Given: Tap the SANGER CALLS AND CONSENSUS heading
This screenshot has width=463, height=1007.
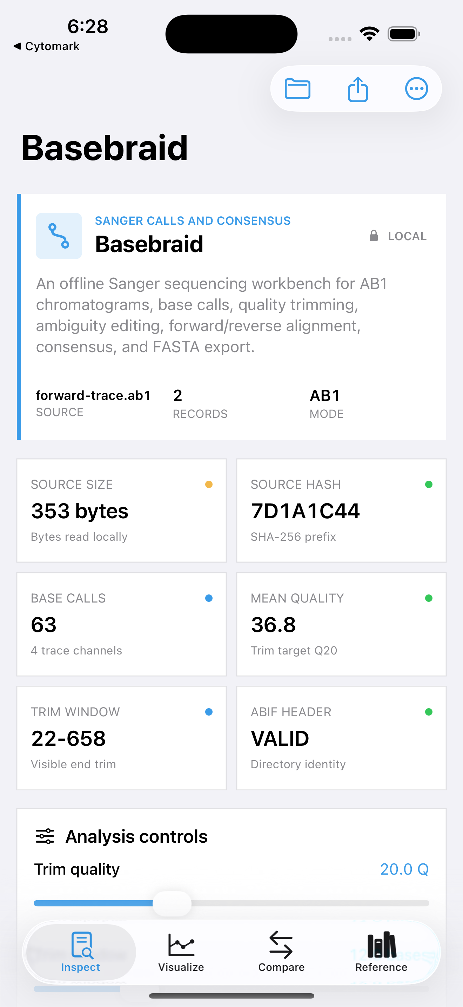Looking at the screenshot, I should [193, 221].
